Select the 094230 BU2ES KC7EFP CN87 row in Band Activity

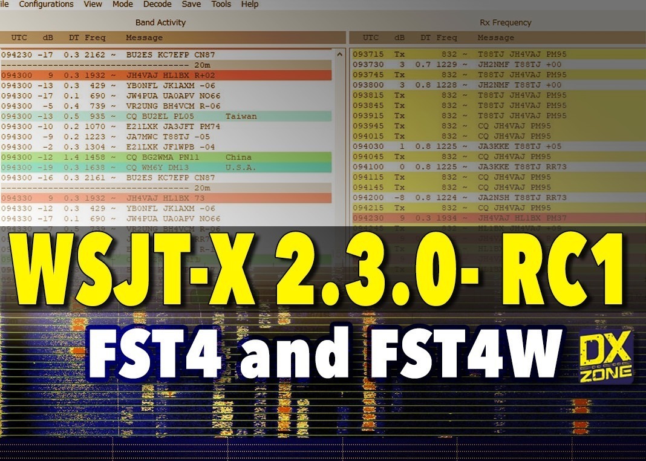pos(166,55)
